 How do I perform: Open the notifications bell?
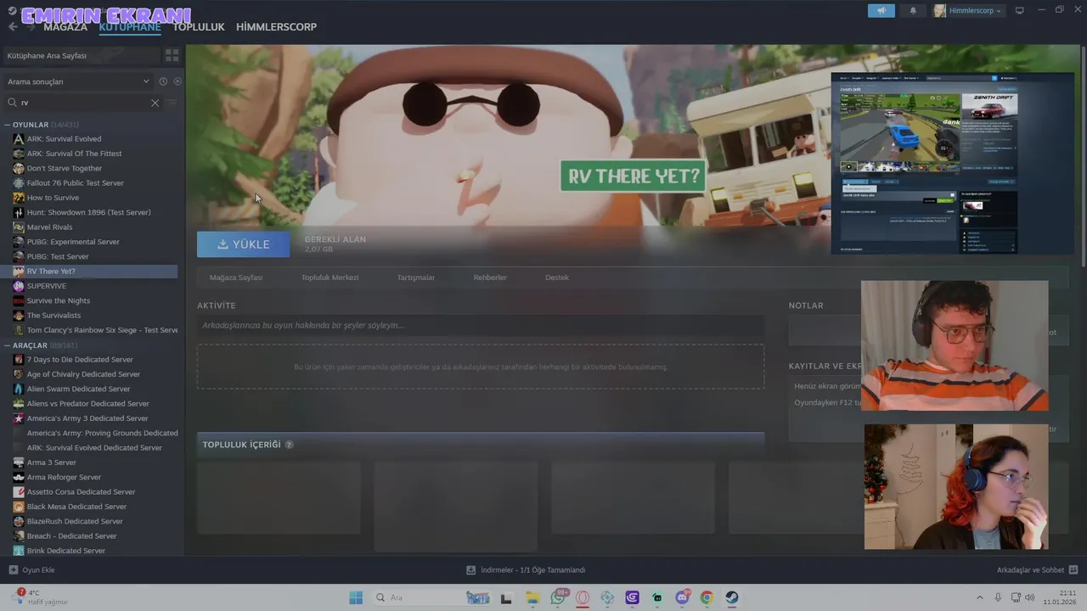tap(913, 10)
